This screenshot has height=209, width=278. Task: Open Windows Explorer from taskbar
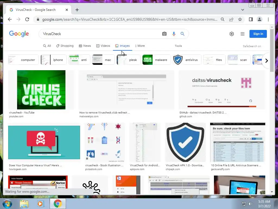point(24,204)
